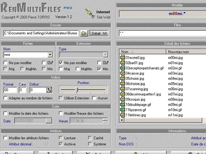
Task: Click the Internet Site Web link
Action: [x=103, y=14]
